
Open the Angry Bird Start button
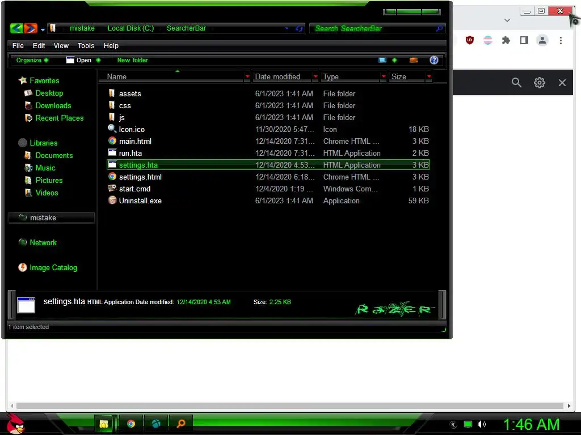[16, 424]
